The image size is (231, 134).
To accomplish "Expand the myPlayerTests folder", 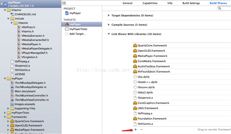I will [x=5, y=113].
